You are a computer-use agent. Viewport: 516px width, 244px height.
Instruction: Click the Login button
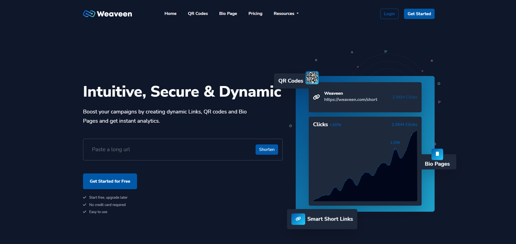click(389, 14)
